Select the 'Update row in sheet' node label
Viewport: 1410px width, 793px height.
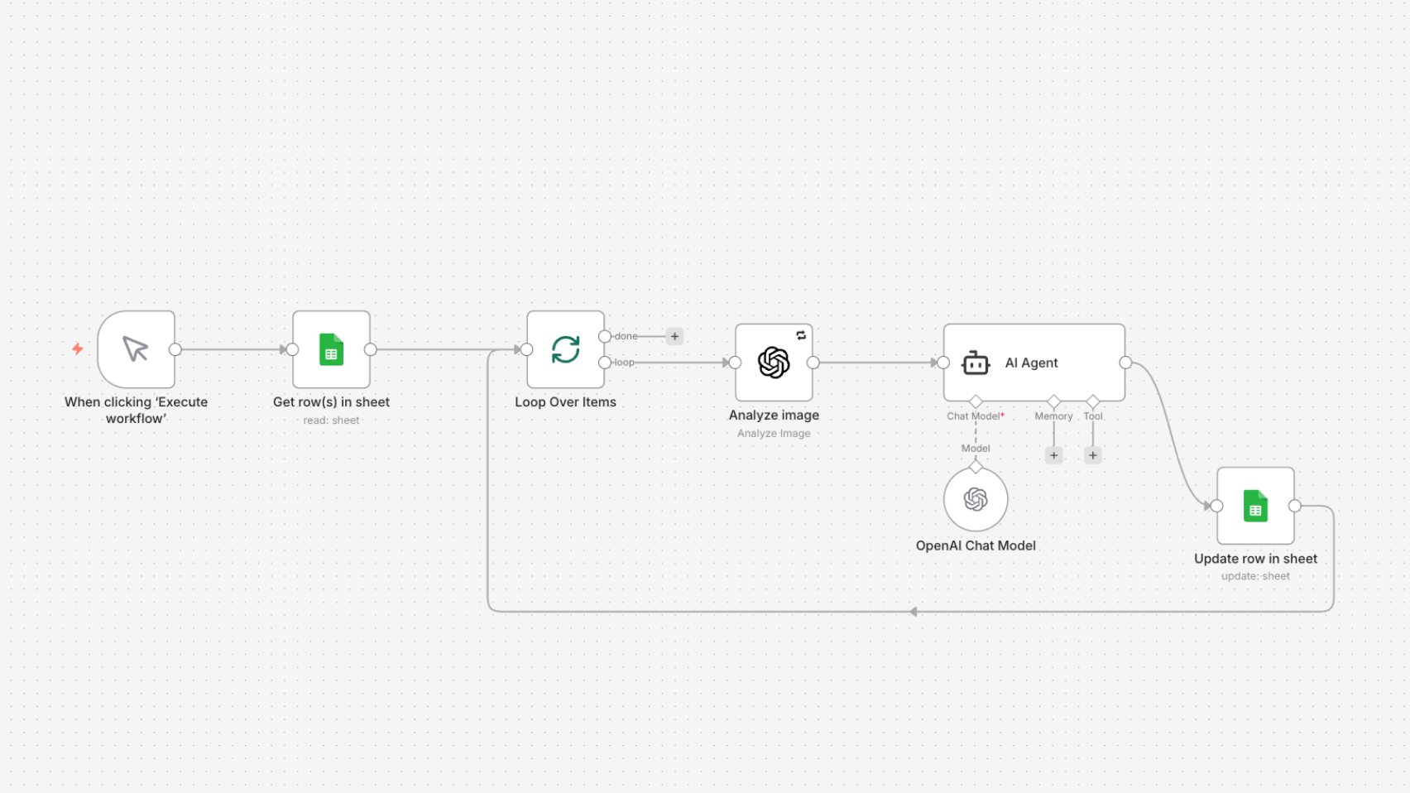point(1255,559)
